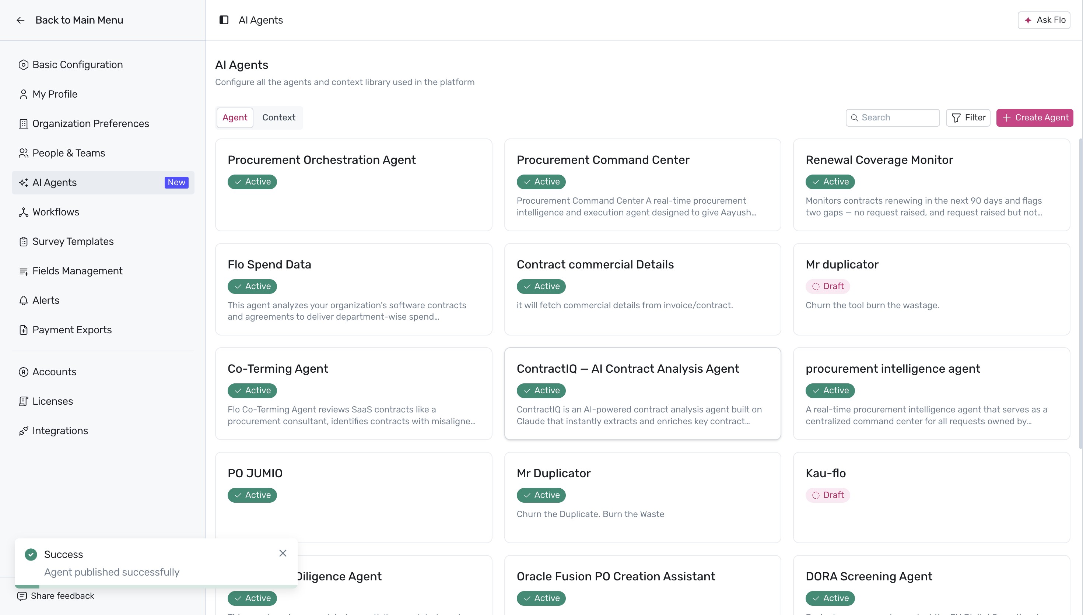Select the Agent tab
The image size is (1083, 615).
235,117
